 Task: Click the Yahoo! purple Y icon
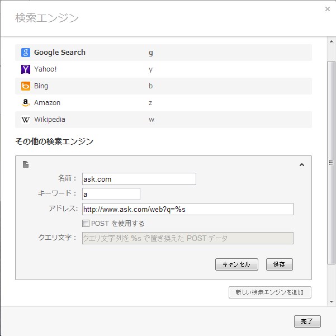coord(26,69)
